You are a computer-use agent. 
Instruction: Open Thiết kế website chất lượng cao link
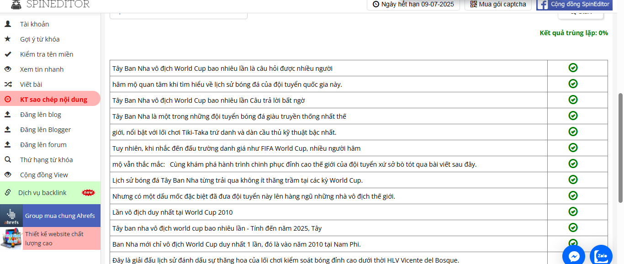coord(50,238)
